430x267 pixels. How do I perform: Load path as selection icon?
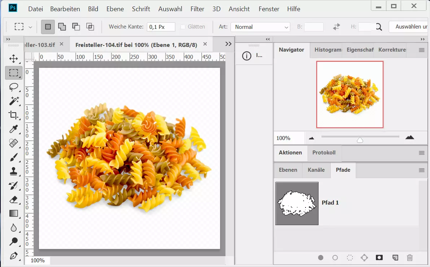(350, 258)
